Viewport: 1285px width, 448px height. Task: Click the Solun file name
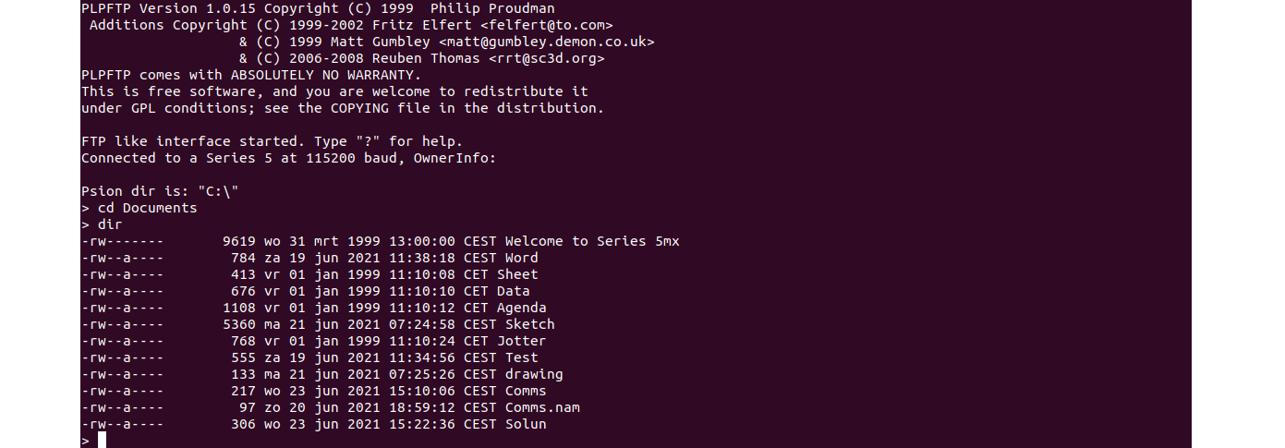coord(526,424)
